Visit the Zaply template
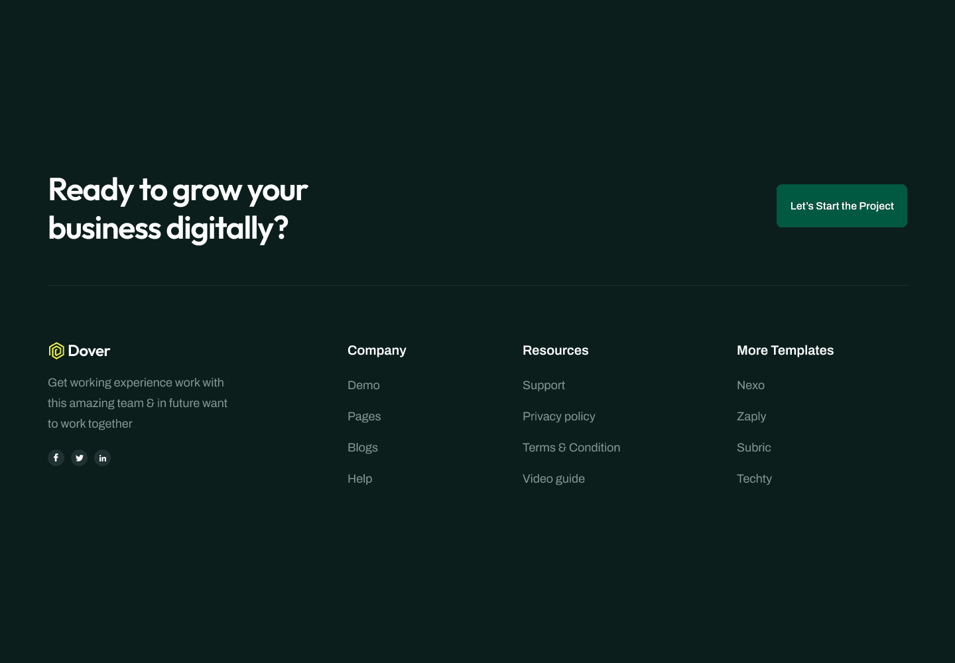Image resolution: width=955 pixels, height=663 pixels. click(x=751, y=416)
